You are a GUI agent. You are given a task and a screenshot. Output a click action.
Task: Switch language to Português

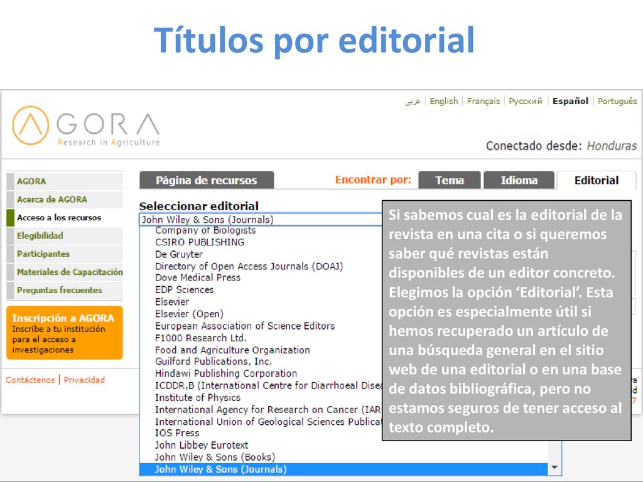pos(617,101)
